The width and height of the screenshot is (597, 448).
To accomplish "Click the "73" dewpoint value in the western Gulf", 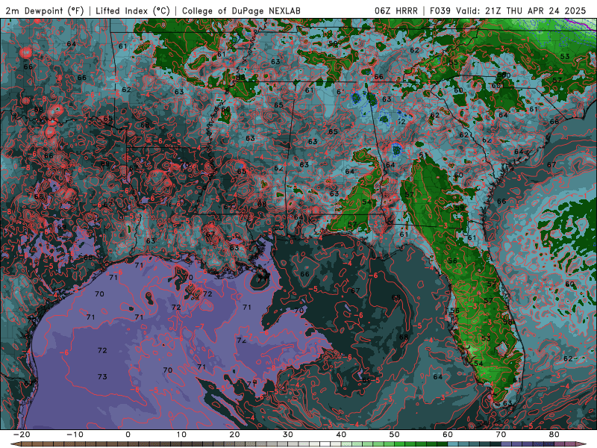I will [102, 377].
